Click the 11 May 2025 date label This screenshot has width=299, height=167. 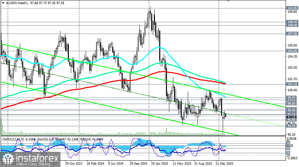point(182,164)
